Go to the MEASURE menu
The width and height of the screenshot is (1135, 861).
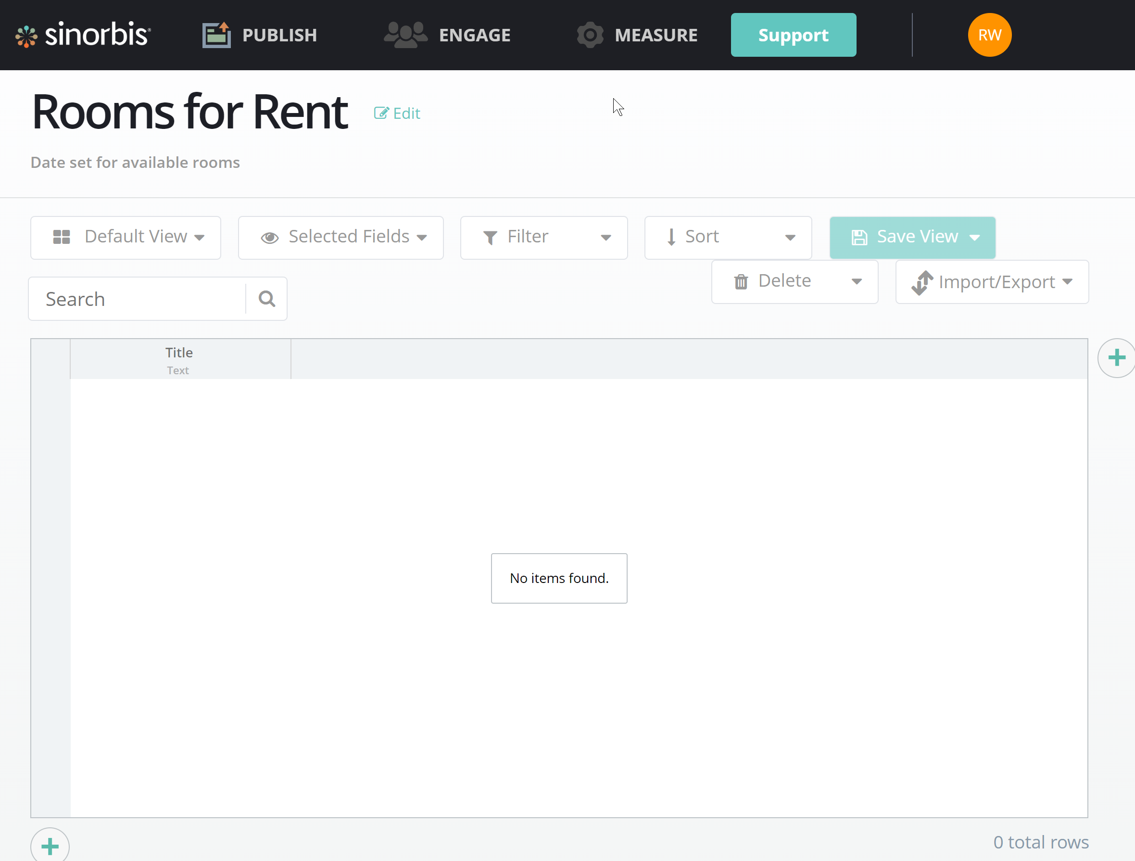click(x=637, y=35)
